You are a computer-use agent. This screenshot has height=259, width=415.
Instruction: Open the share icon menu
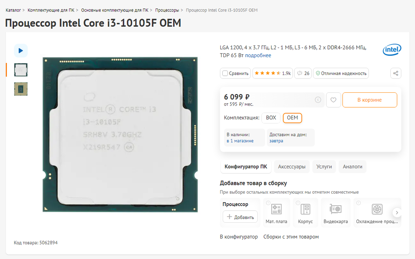[396, 73]
